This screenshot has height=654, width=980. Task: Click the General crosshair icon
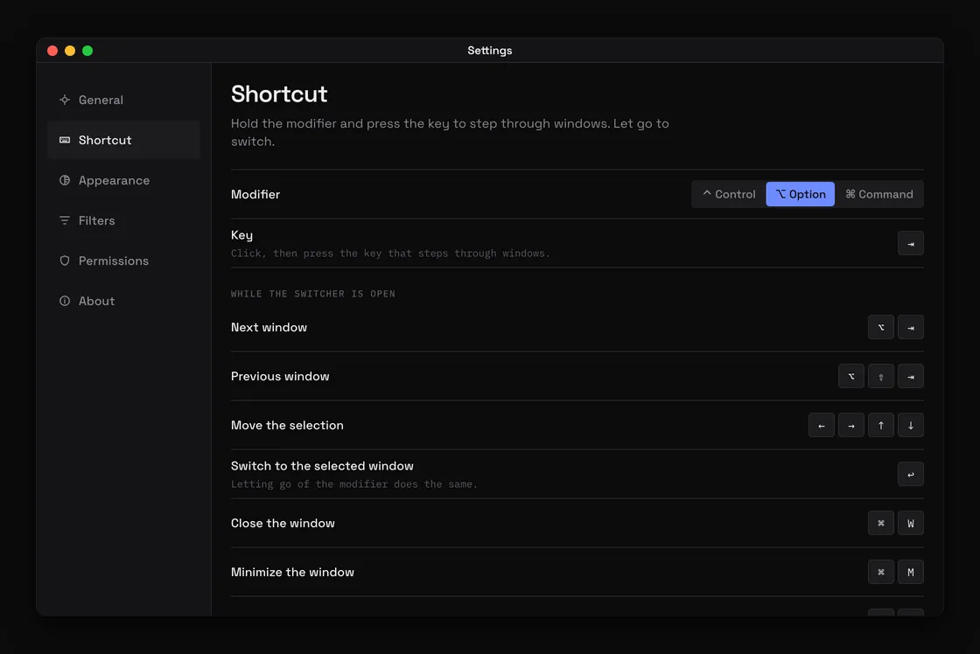pos(65,100)
